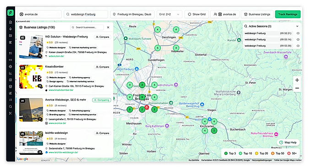The height and width of the screenshot is (168, 316).
Task: Open Avorice Webdesign photo thumbnail
Action: pos(31,110)
